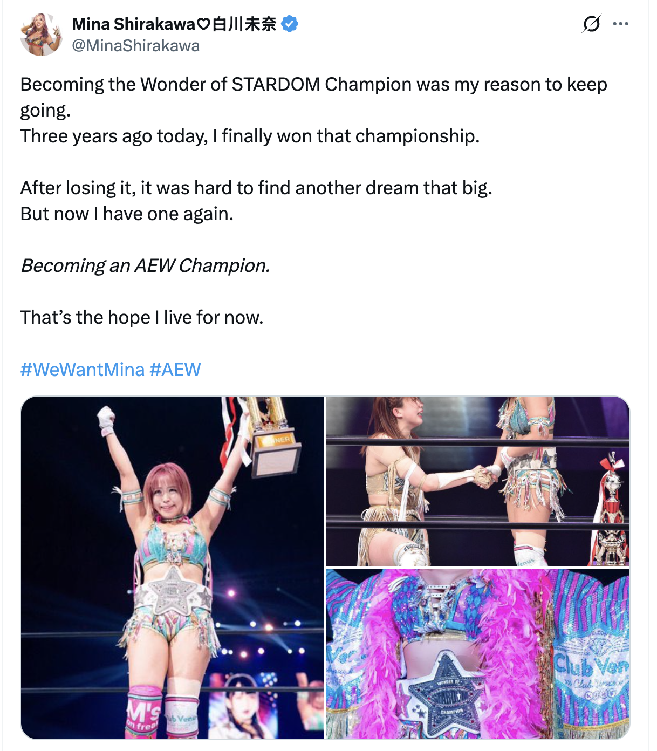This screenshot has width=657, height=751.
Task: Click the blue verified badge
Action: (x=290, y=24)
